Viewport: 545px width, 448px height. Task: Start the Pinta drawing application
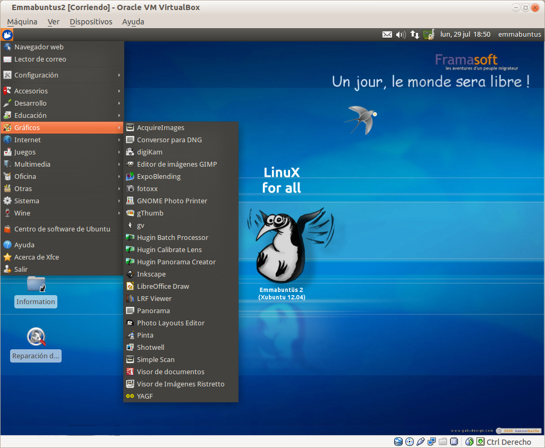point(145,335)
